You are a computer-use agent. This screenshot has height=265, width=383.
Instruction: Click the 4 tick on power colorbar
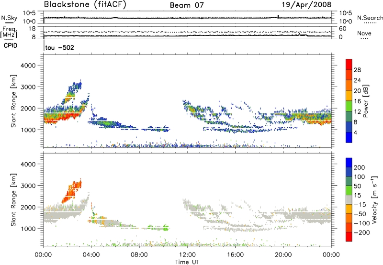355,132
